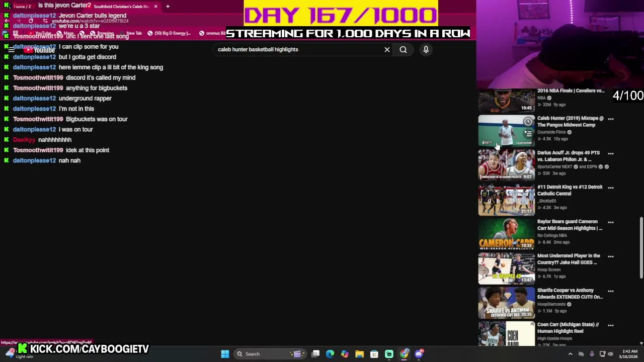This screenshot has width=644, height=362.
Task: Click the taskbar Search box
Action: 269,354
